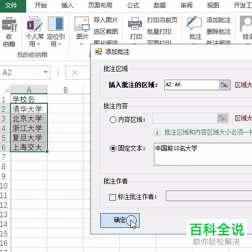Select column A header
The height and width of the screenshot is (252, 252).
point(29,90)
